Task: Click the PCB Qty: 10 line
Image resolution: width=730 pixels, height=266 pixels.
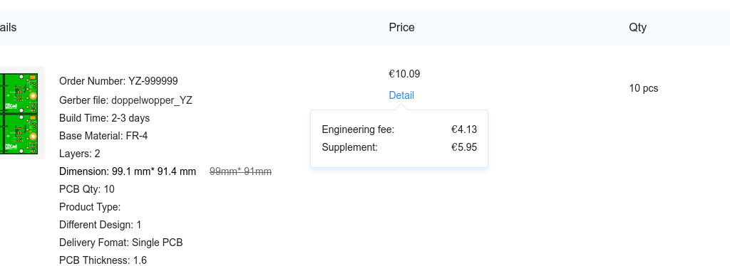Action: [86, 189]
